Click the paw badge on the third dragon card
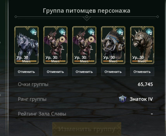The width and height of the screenshot is (166, 136). click(91, 32)
